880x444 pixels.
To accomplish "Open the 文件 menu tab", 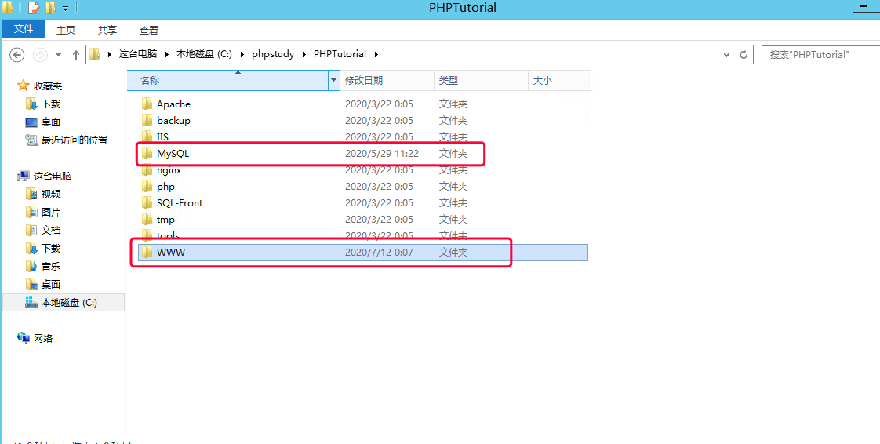I will click(24, 29).
